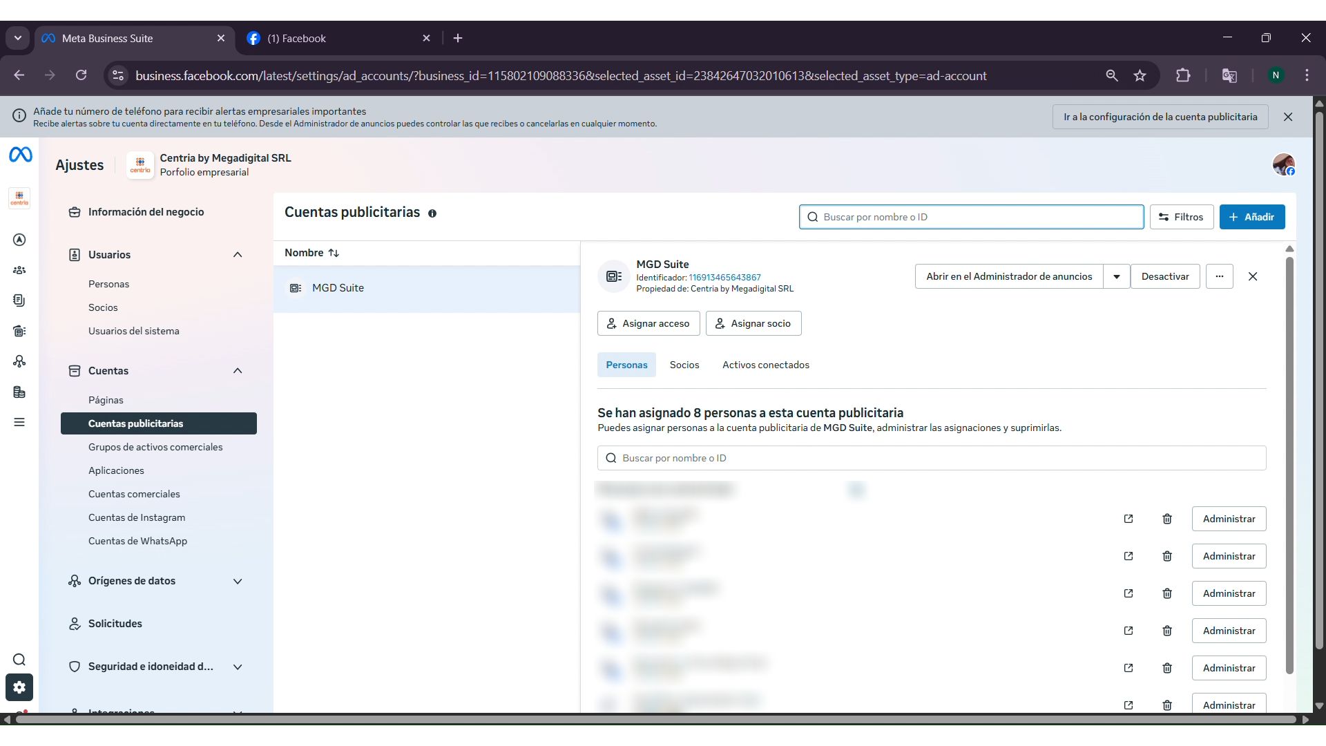Image resolution: width=1326 pixels, height=746 pixels.
Task: Click the external link icon in the fifth person row
Action: click(1128, 668)
